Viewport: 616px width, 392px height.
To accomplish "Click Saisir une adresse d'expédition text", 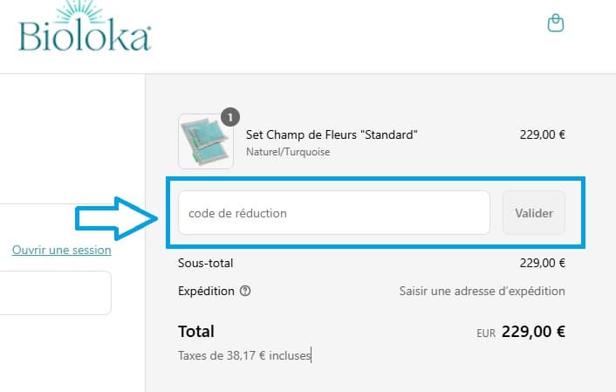I will point(482,291).
